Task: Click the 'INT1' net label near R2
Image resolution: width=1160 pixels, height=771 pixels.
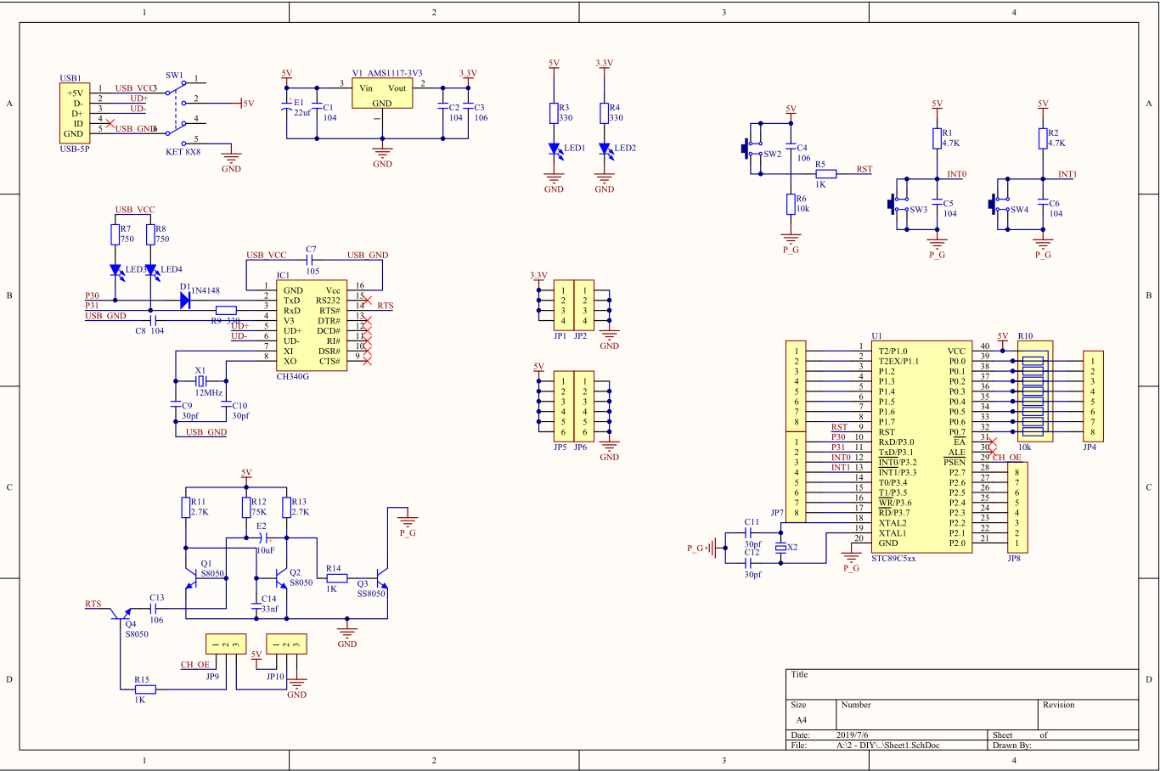Action: [x=1067, y=174]
